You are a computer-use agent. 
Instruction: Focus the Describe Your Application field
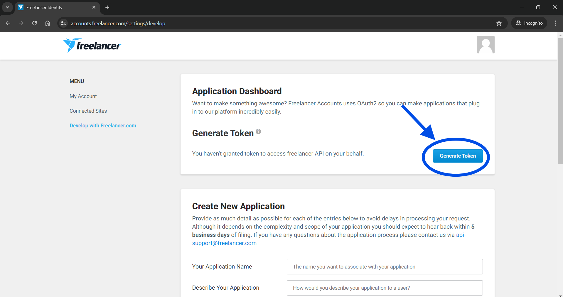click(385, 288)
